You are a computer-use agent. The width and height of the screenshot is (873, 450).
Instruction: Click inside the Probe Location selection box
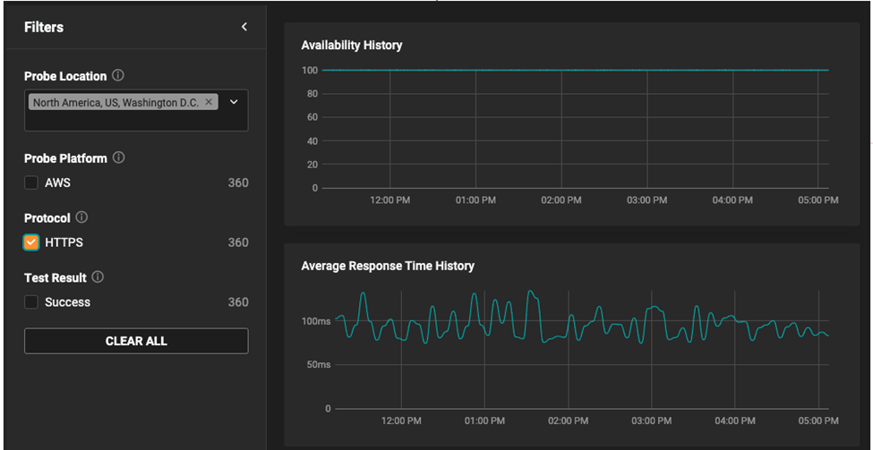[x=136, y=110]
